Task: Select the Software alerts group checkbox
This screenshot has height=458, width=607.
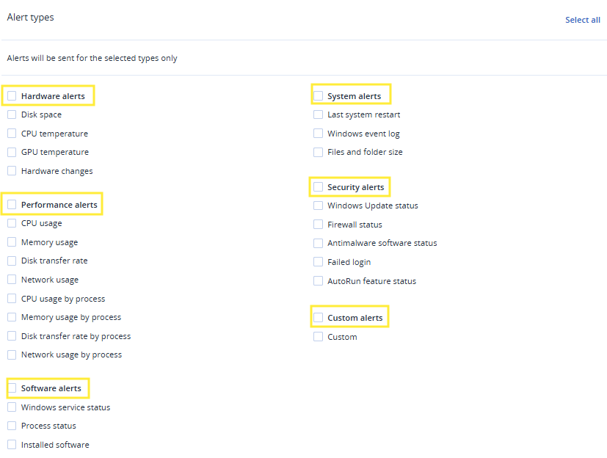Action: coord(12,388)
